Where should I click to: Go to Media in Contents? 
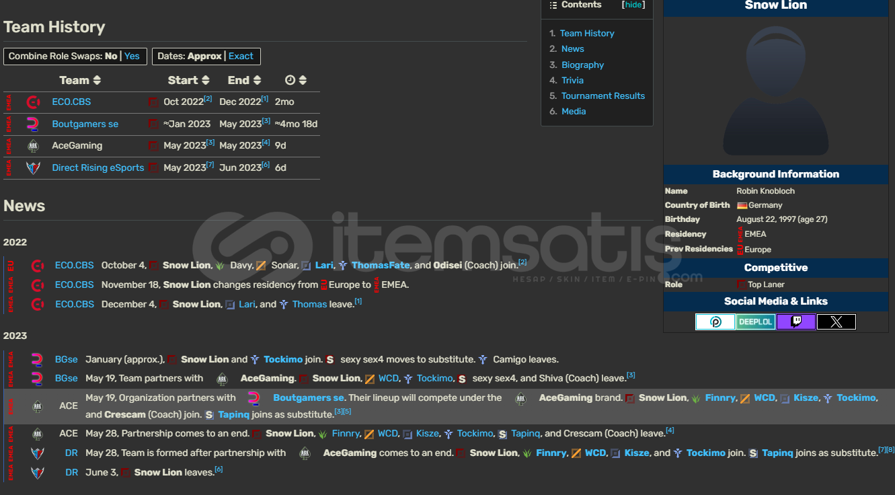[x=574, y=111]
